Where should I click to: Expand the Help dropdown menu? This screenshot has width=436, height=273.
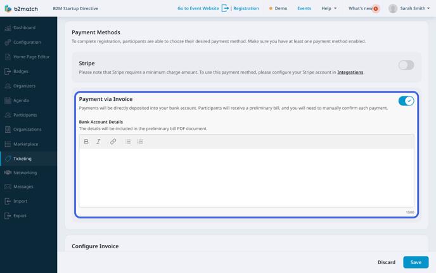coord(329,8)
